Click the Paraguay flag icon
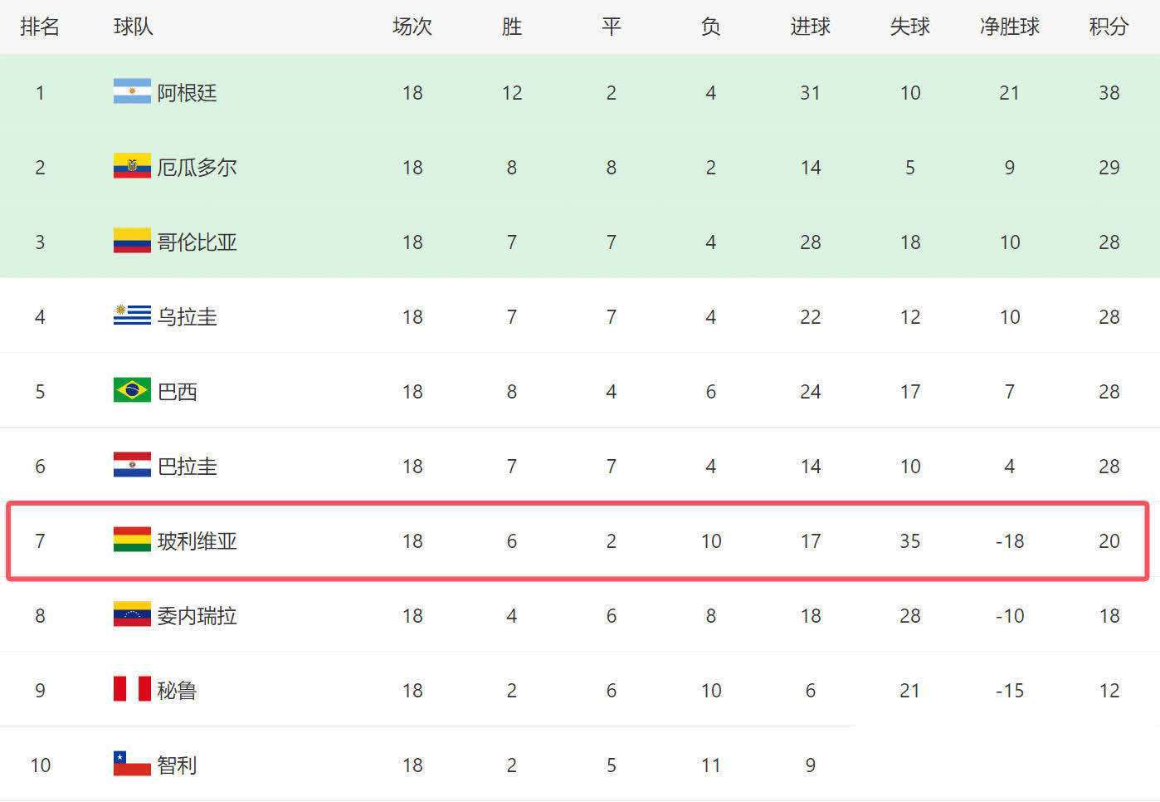Image resolution: width=1160 pixels, height=802 pixels. coord(132,465)
